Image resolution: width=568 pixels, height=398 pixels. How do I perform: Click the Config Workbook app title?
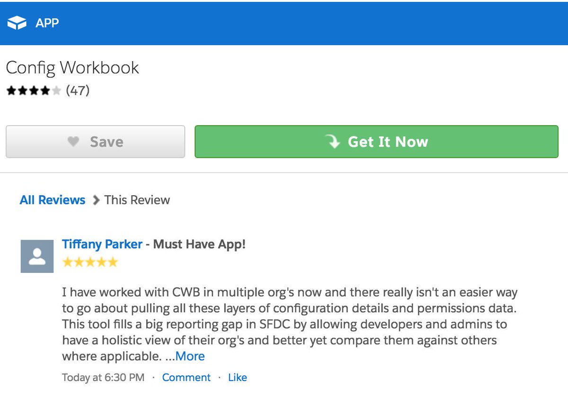click(x=72, y=68)
